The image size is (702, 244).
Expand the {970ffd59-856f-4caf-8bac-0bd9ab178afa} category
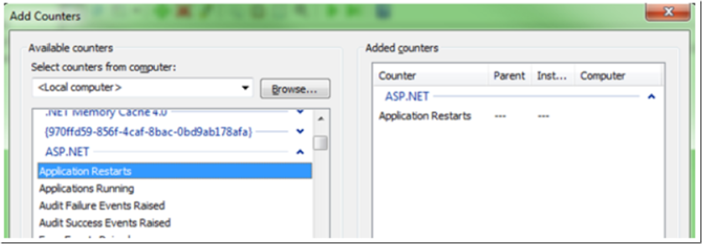tap(300, 131)
